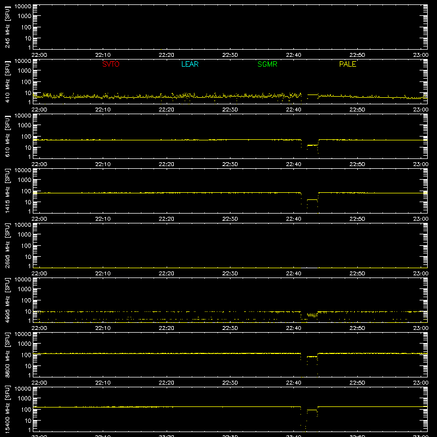The width and height of the screenshot is (437, 437).
Task: Click 22:10 tick label below 410 MHz plot
Action: point(103,110)
